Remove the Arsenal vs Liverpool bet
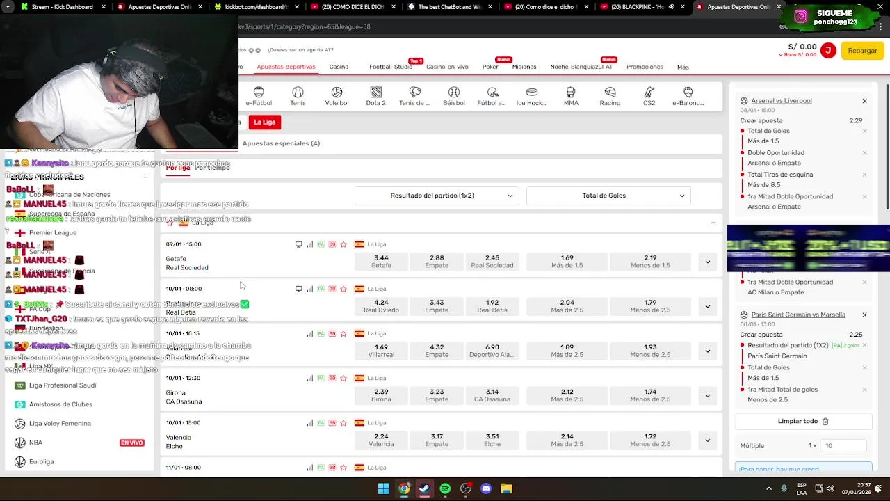 [x=864, y=101]
